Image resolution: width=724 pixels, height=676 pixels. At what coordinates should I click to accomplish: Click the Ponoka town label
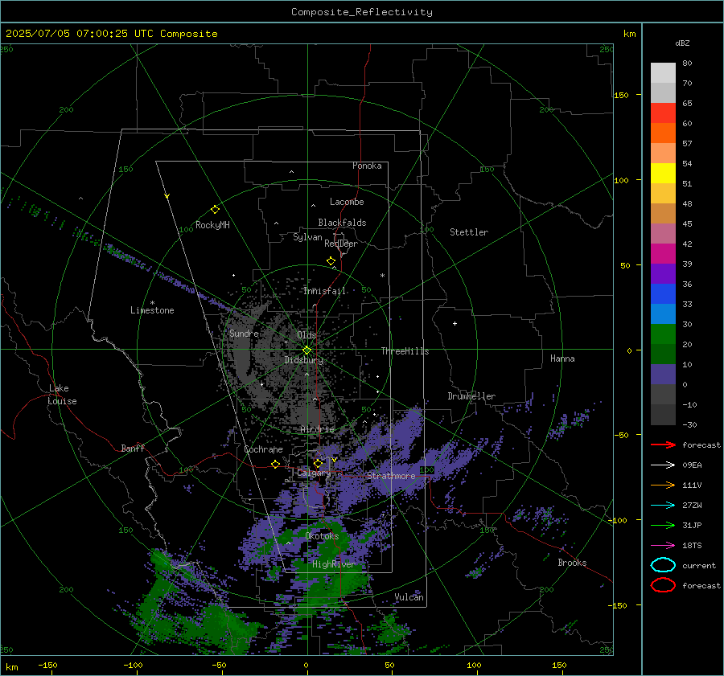point(367,166)
